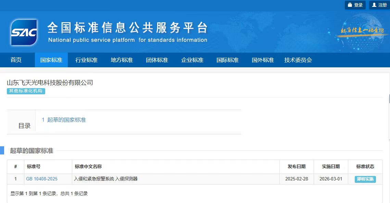Click the 发布日期 column header
390x203 pixels.
(297, 166)
